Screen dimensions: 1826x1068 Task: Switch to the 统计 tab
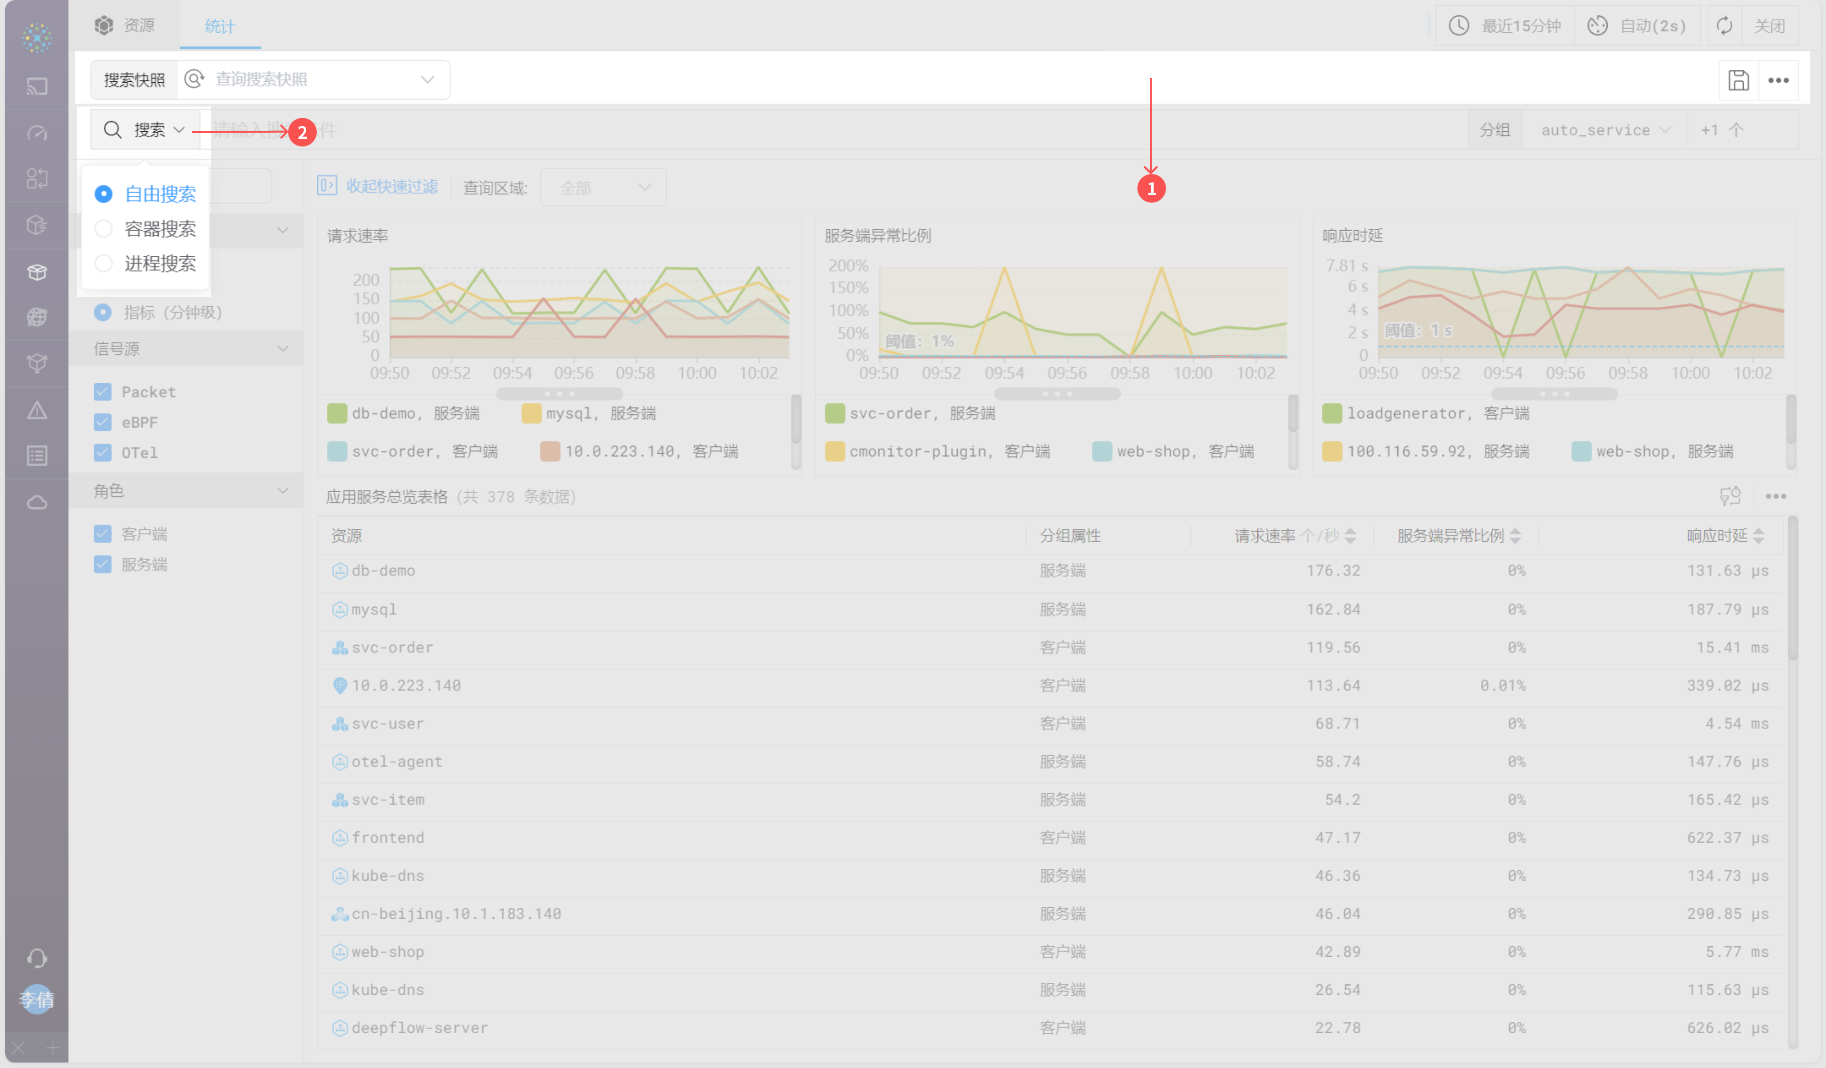tap(220, 26)
